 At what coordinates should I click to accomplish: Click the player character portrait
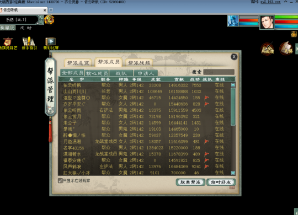[267, 22]
